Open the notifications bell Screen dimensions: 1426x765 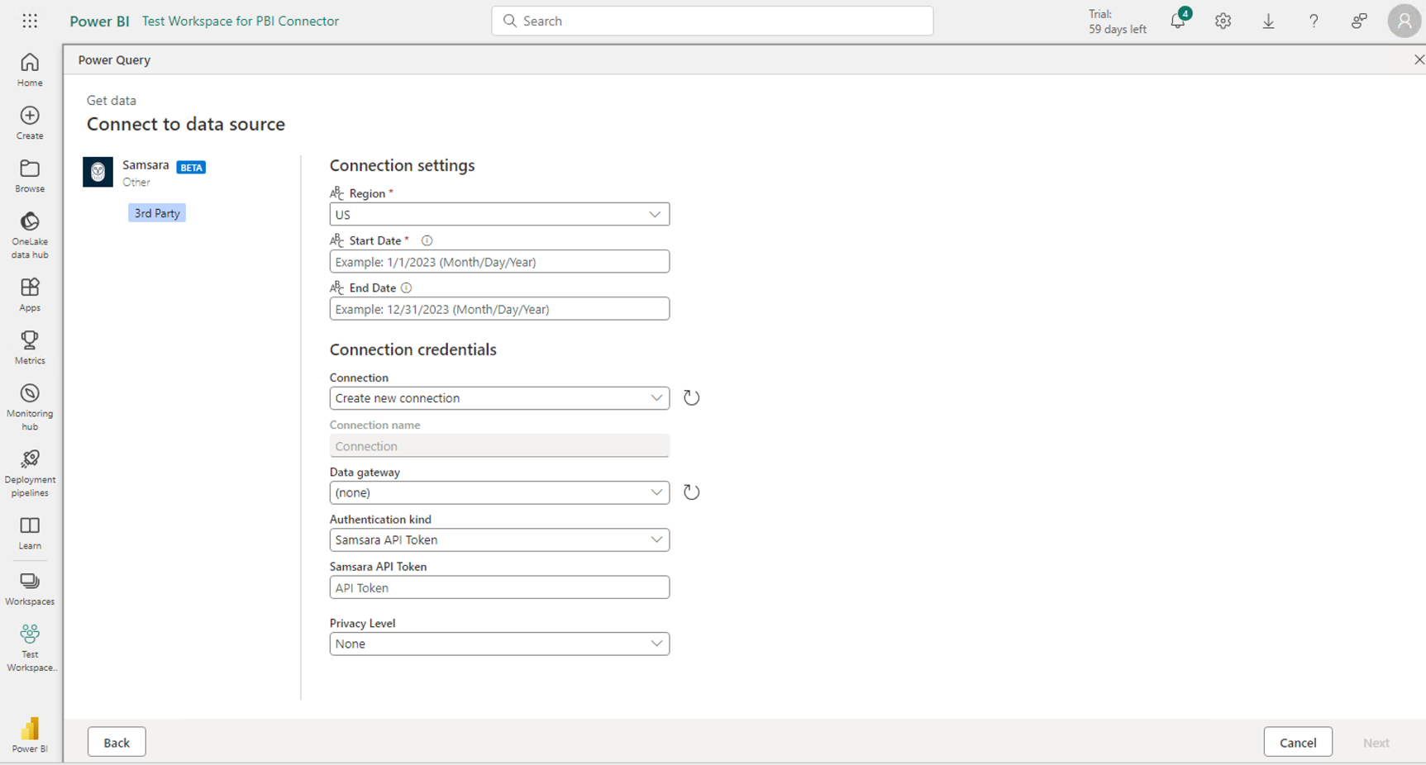point(1177,21)
